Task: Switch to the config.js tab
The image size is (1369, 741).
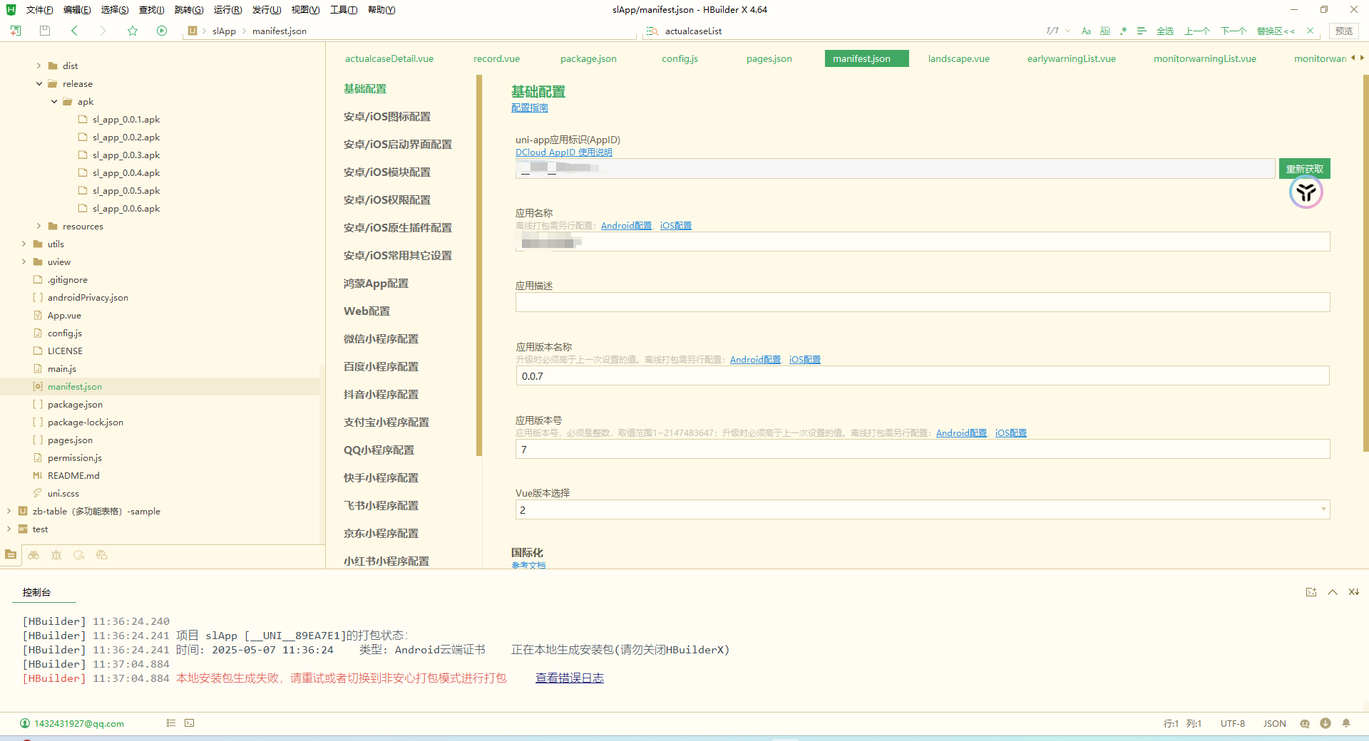Action: (x=680, y=58)
